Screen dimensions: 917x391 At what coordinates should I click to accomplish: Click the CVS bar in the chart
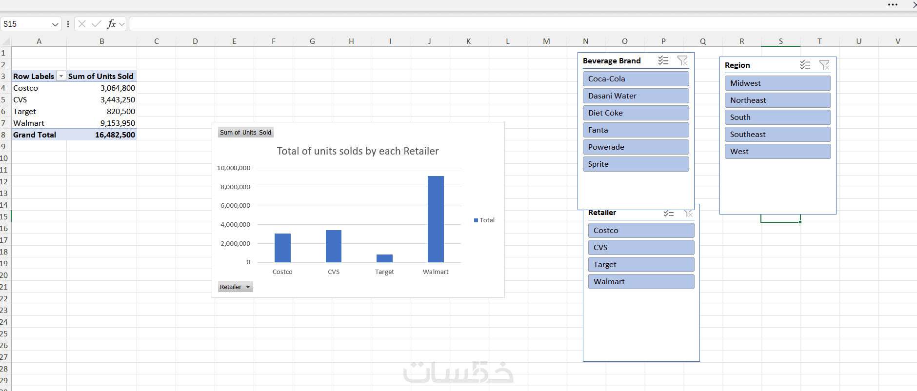click(x=334, y=246)
